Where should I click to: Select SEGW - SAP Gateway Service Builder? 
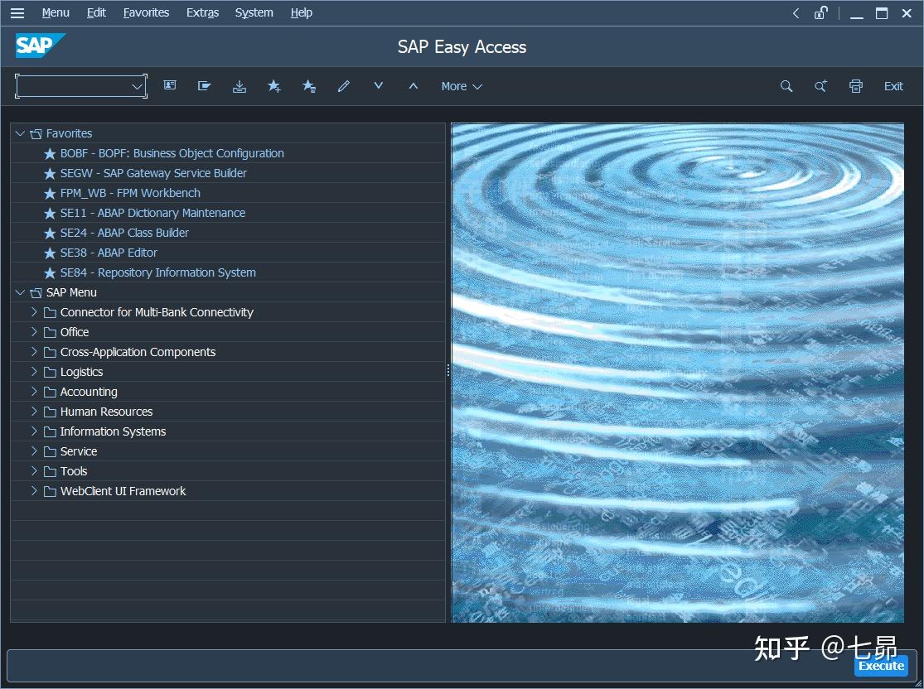153,173
